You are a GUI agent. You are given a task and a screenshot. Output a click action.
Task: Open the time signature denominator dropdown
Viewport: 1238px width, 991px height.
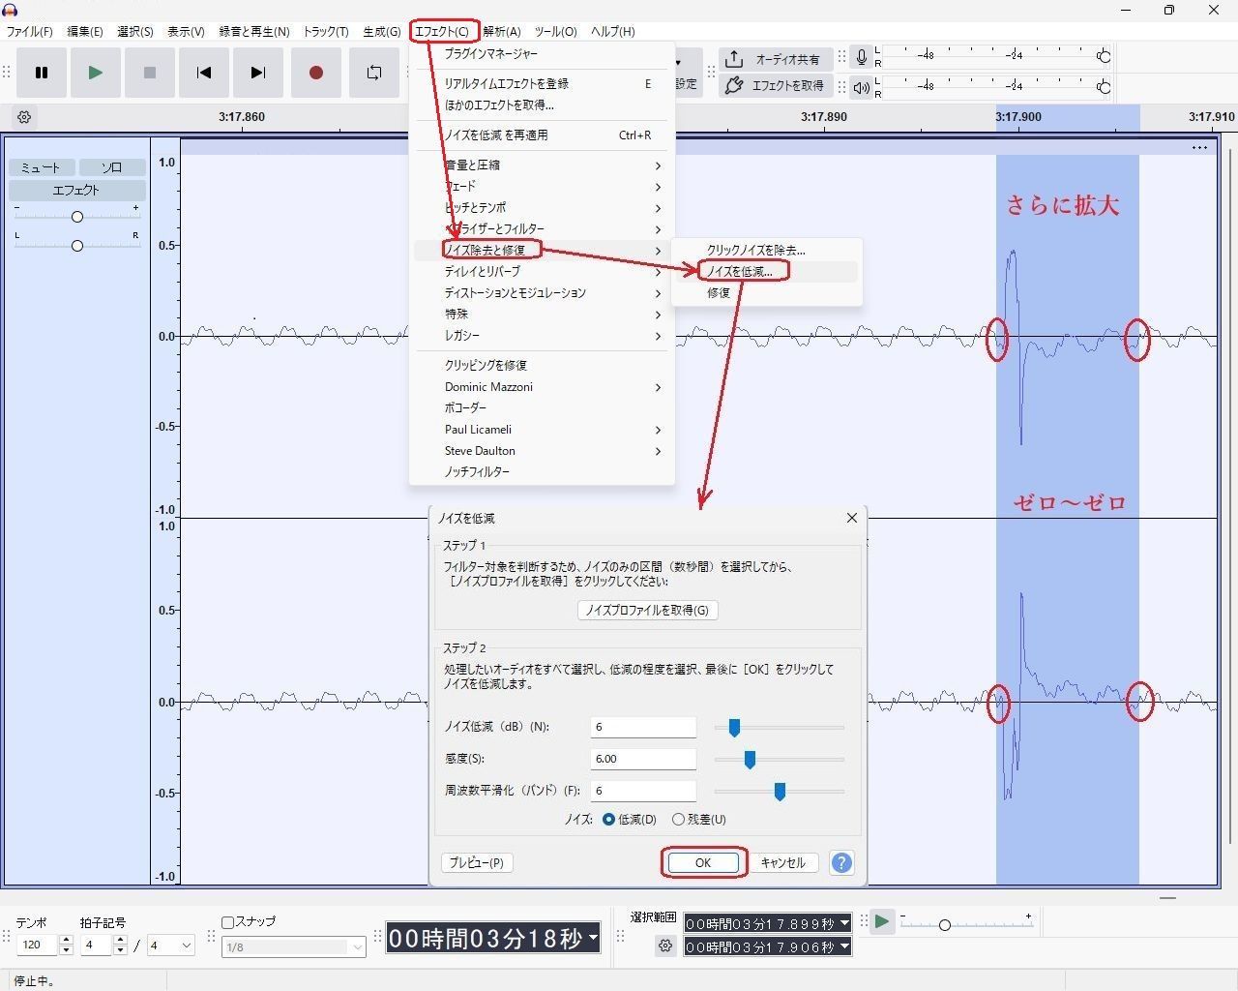(x=170, y=946)
